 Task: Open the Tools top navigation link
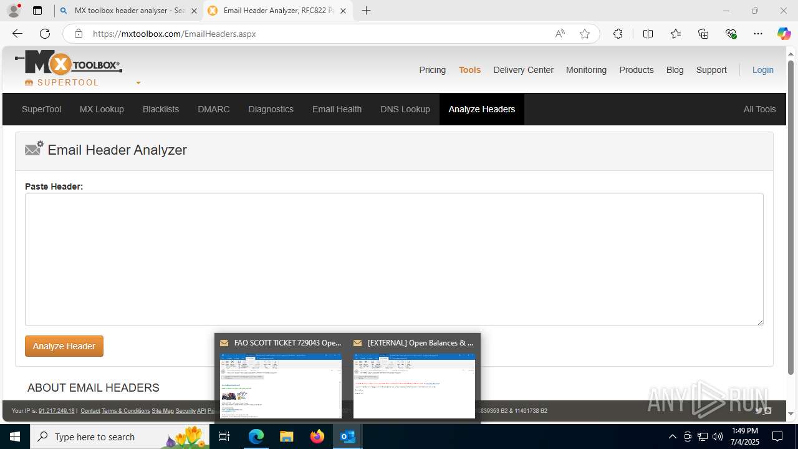point(469,70)
